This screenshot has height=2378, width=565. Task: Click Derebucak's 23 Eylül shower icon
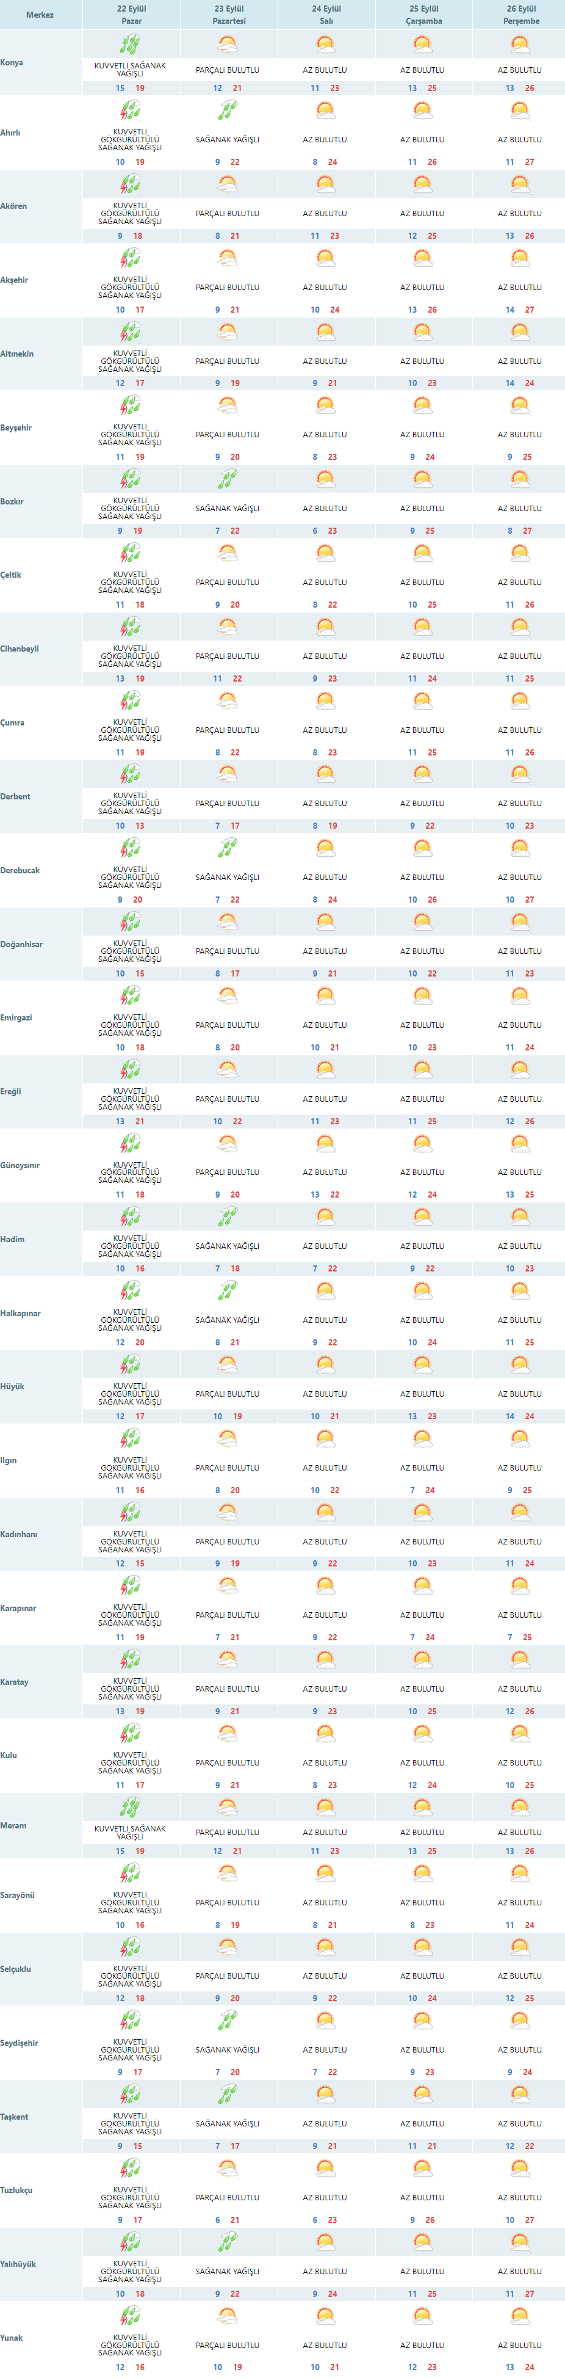pyautogui.click(x=228, y=848)
